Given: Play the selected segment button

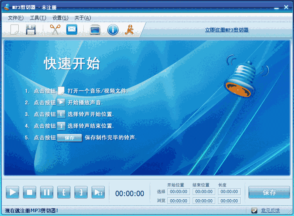Looking at the screenshot, I should [98, 192].
